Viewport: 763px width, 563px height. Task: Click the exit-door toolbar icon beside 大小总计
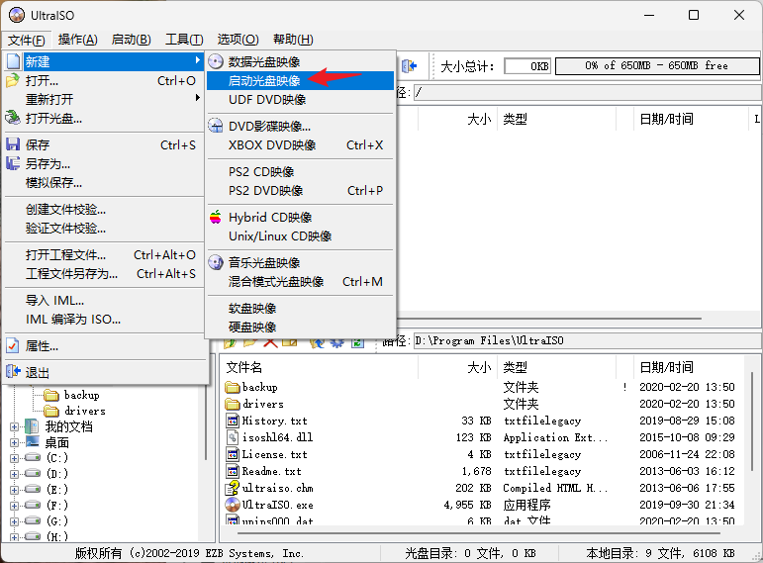click(x=410, y=65)
